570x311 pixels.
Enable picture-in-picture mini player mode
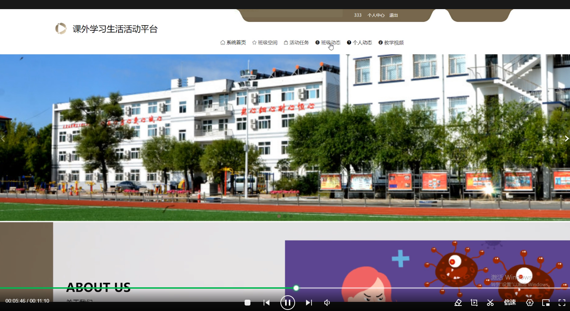coord(546,303)
